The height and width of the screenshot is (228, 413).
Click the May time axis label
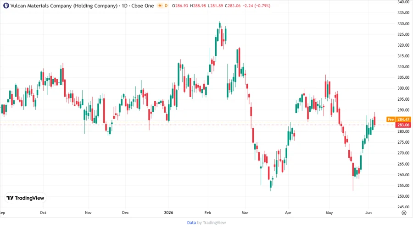(329, 212)
